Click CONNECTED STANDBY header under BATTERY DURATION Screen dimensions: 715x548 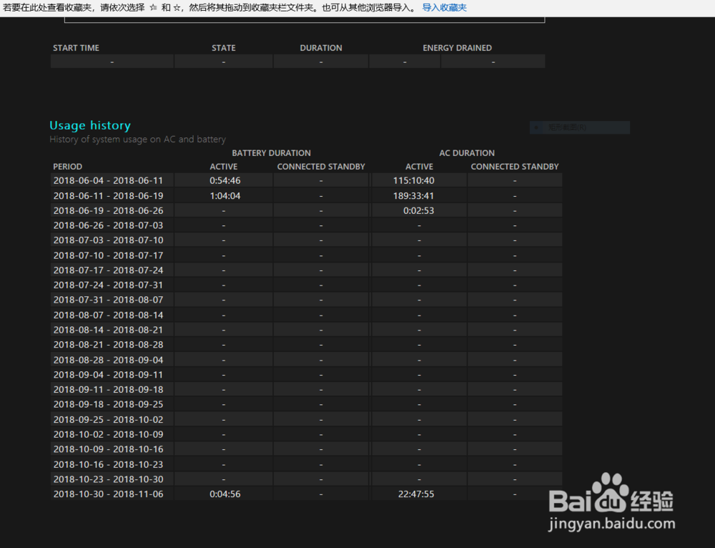tap(321, 167)
